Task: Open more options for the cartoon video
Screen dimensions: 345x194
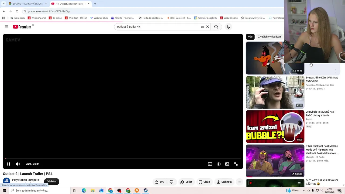Action: tap(336, 71)
